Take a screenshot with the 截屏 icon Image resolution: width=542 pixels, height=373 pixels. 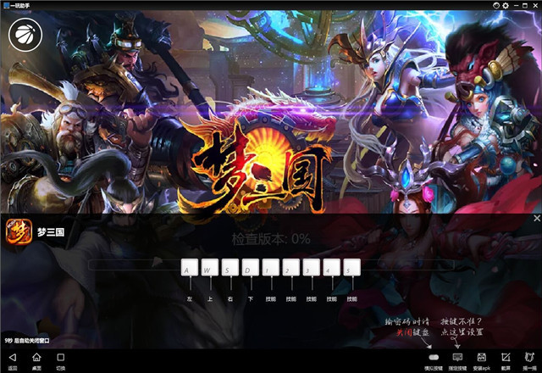pyautogui.click(x=506, y=357)
